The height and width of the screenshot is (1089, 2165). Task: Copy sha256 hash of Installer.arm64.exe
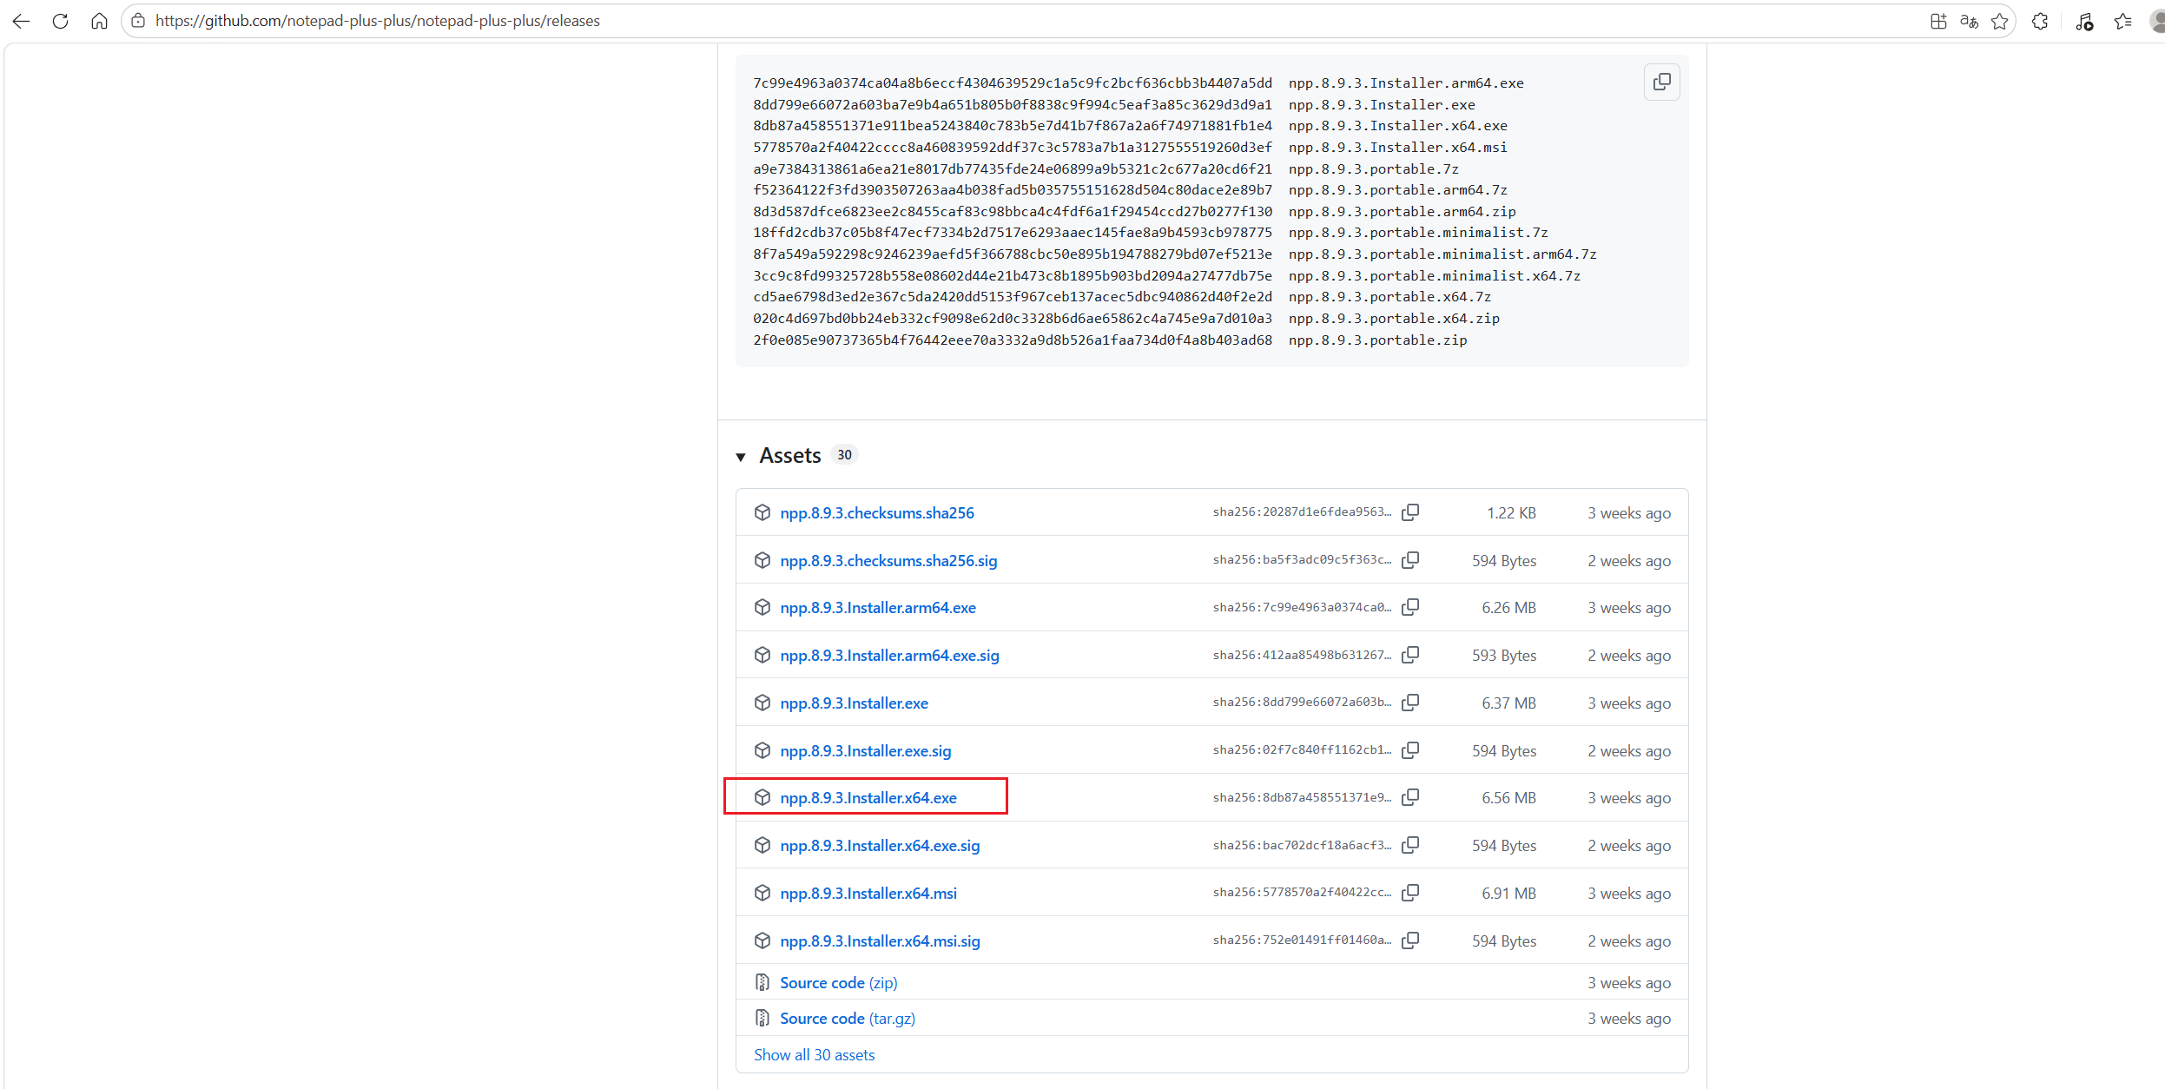click(x=1410, y=607)
